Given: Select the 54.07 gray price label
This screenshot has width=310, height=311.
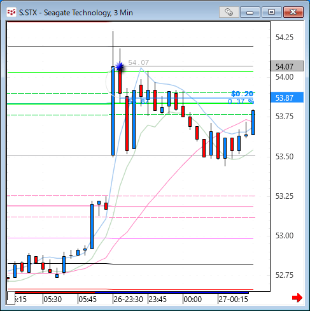Looking at the screenshot, I should point(287,66).
